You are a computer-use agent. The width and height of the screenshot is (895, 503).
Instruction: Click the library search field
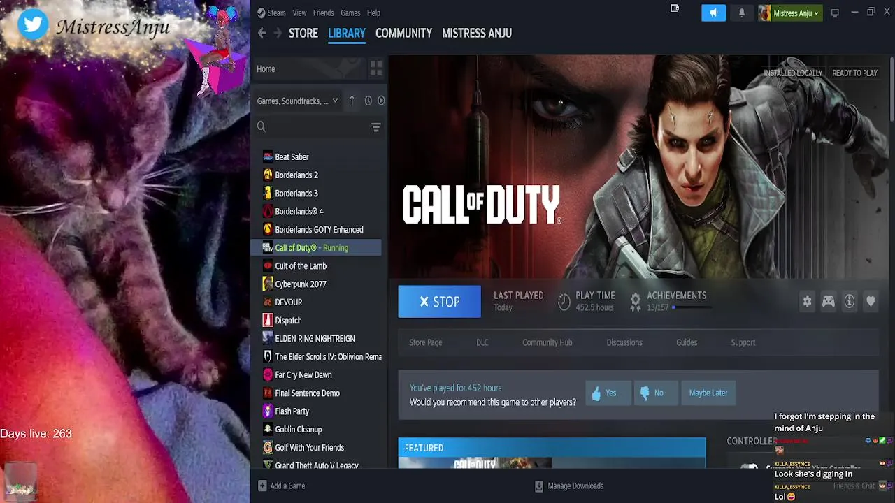click(x=318, y=126)
